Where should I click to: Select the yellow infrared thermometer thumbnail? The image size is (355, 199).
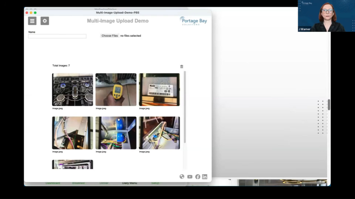116,90
